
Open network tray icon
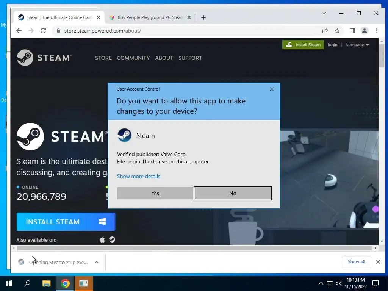(x=330, y=283)
